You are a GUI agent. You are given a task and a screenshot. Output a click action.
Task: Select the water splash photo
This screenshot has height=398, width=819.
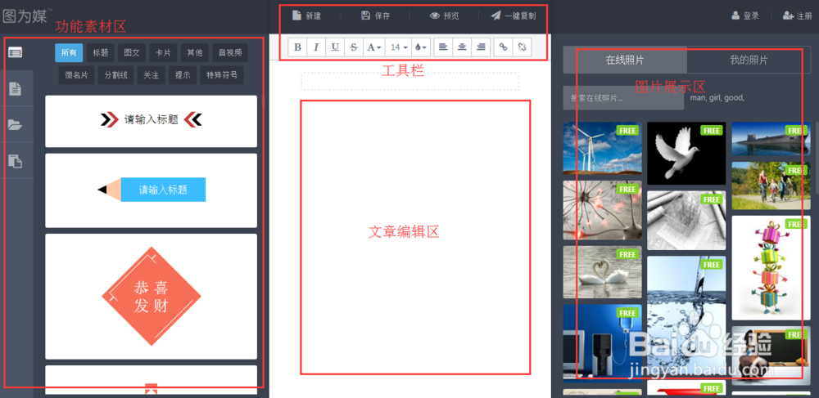(x=686, y=316)
